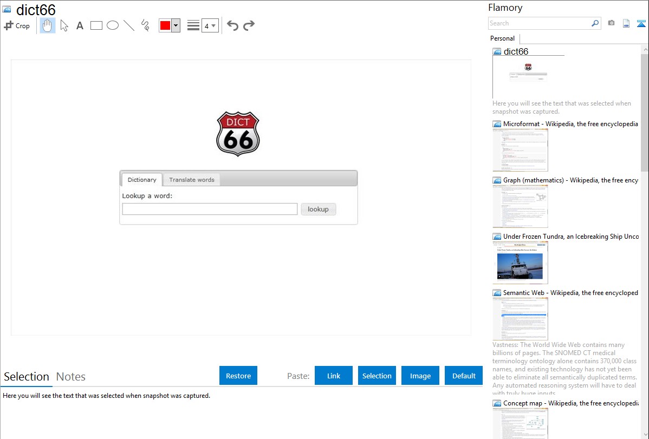Pick the ellipse shape tool
Image resolution: width=649 pixels, height=439 pixels.
coord(113,25)
